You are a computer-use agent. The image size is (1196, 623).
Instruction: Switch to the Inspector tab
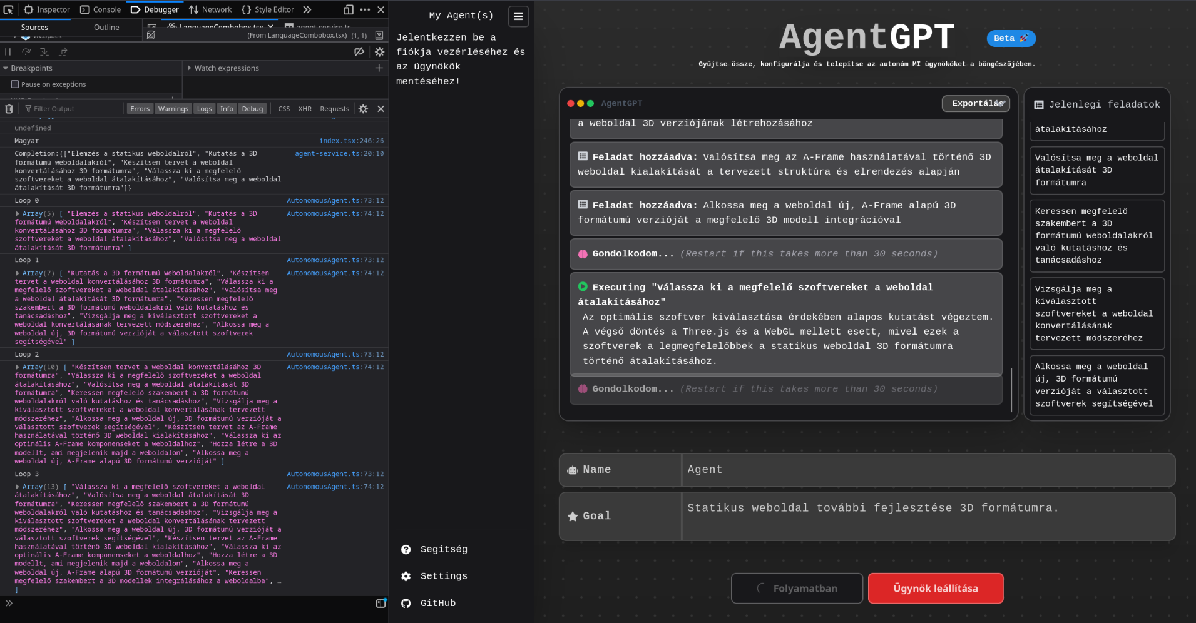[47, 9]
